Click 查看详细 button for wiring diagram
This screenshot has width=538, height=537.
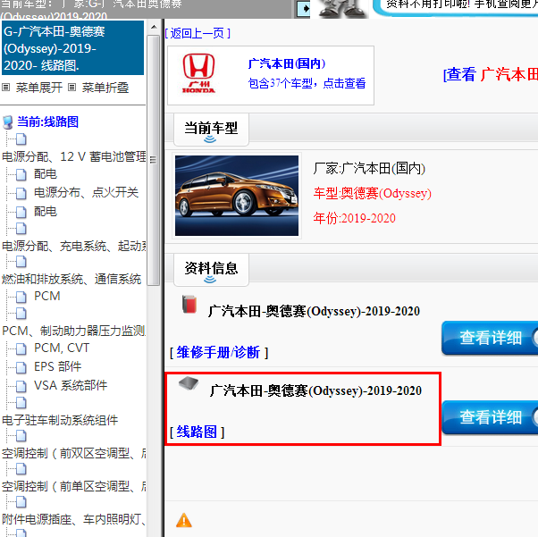490,417
